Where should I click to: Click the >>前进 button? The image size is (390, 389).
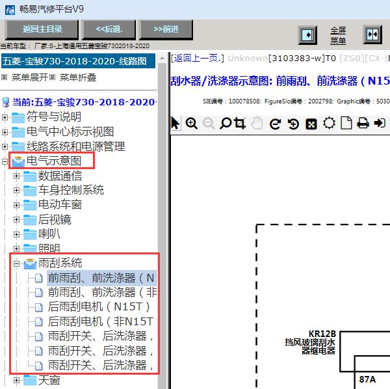166,30
